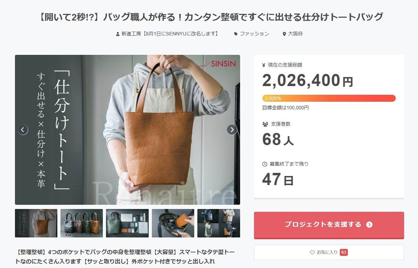The width and height of the screenshot is (418, 268).
Task: Open the ファッション category link
Action: [x=254, y=34]
